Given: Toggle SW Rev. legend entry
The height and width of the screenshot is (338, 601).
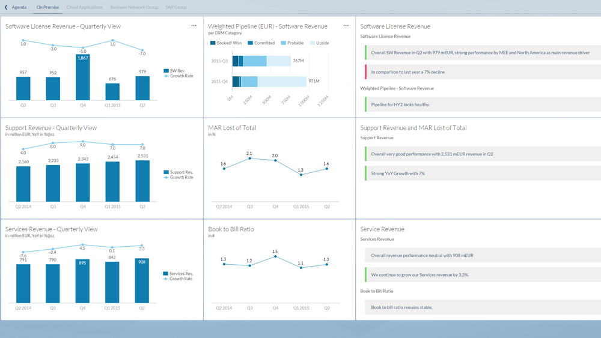Looking at the screenshot, I should 174,71.
